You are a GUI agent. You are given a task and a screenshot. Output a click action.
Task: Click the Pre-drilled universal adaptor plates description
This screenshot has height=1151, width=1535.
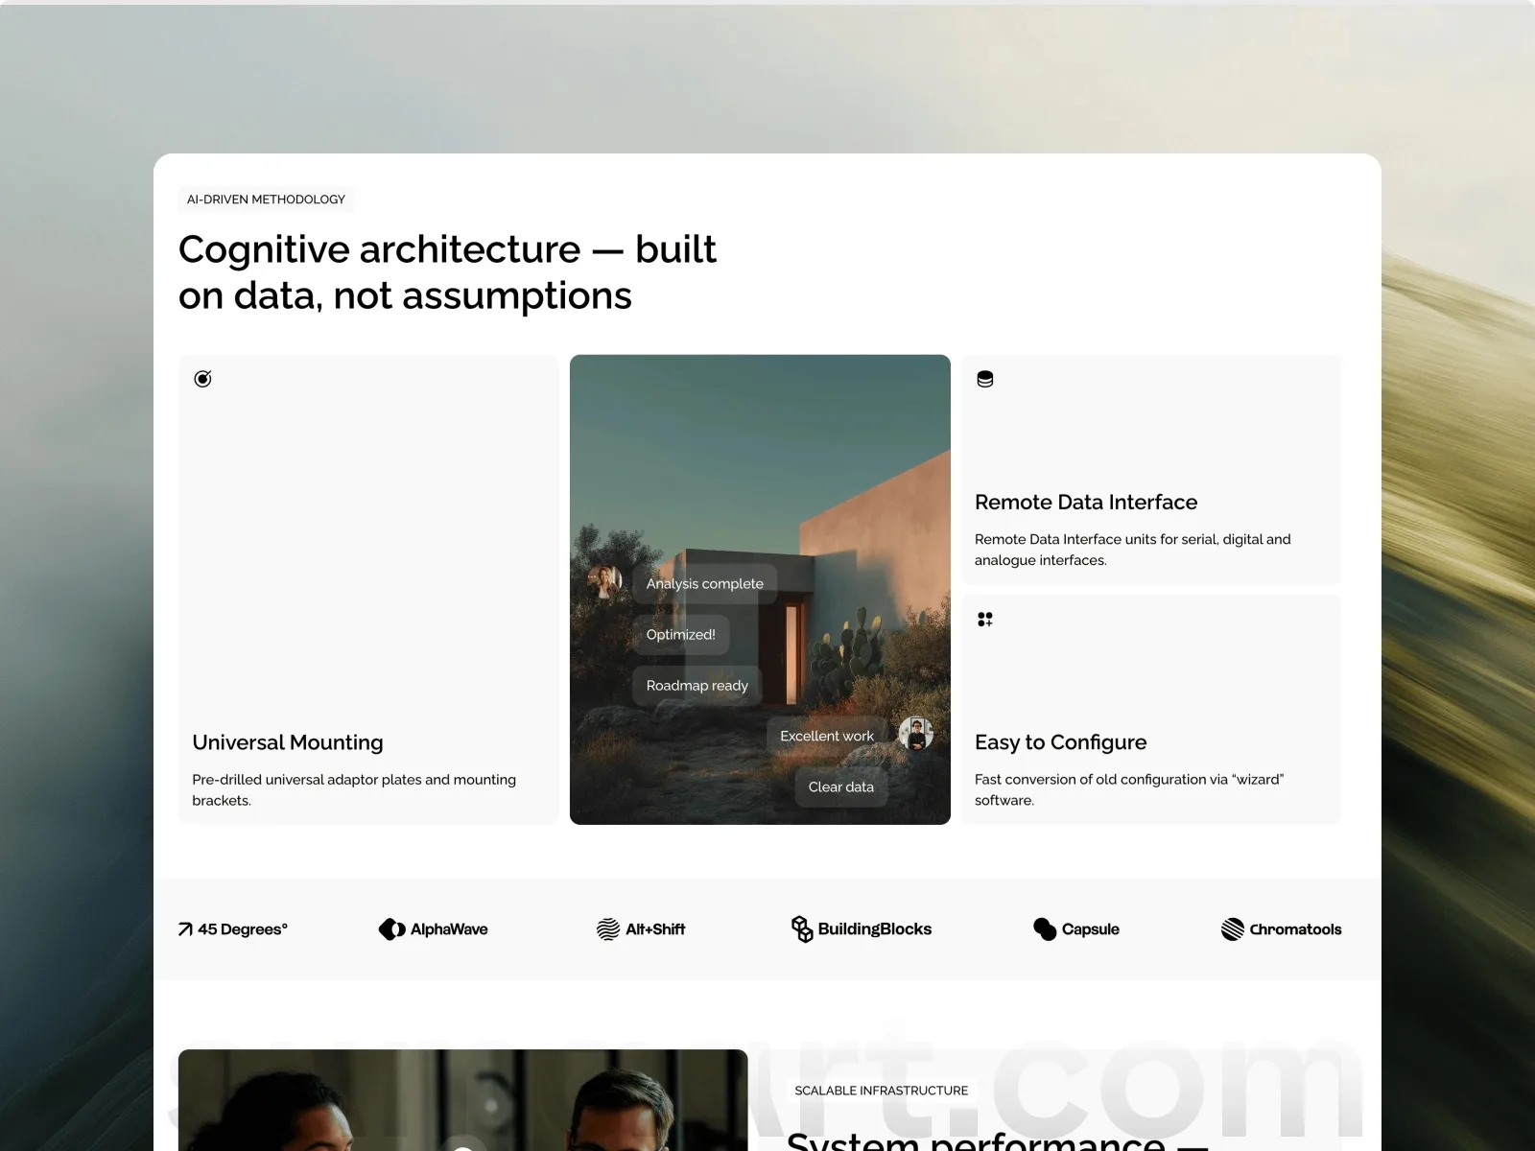[354, 790]
